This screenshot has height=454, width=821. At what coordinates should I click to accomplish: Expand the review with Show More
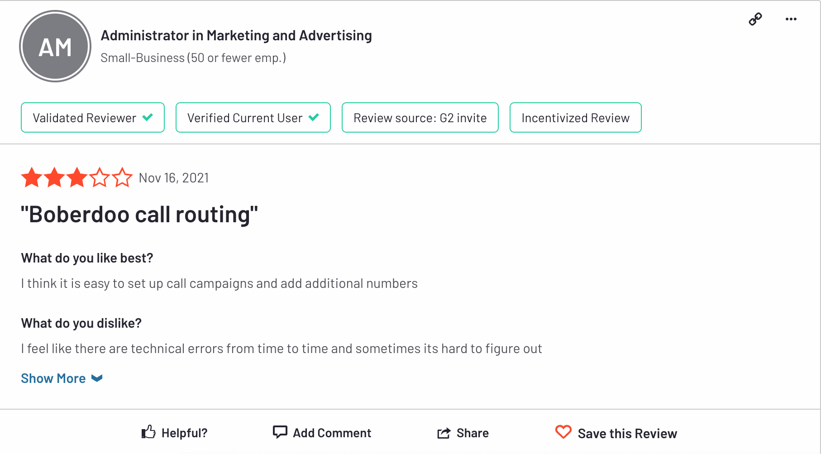coord(53,378)
